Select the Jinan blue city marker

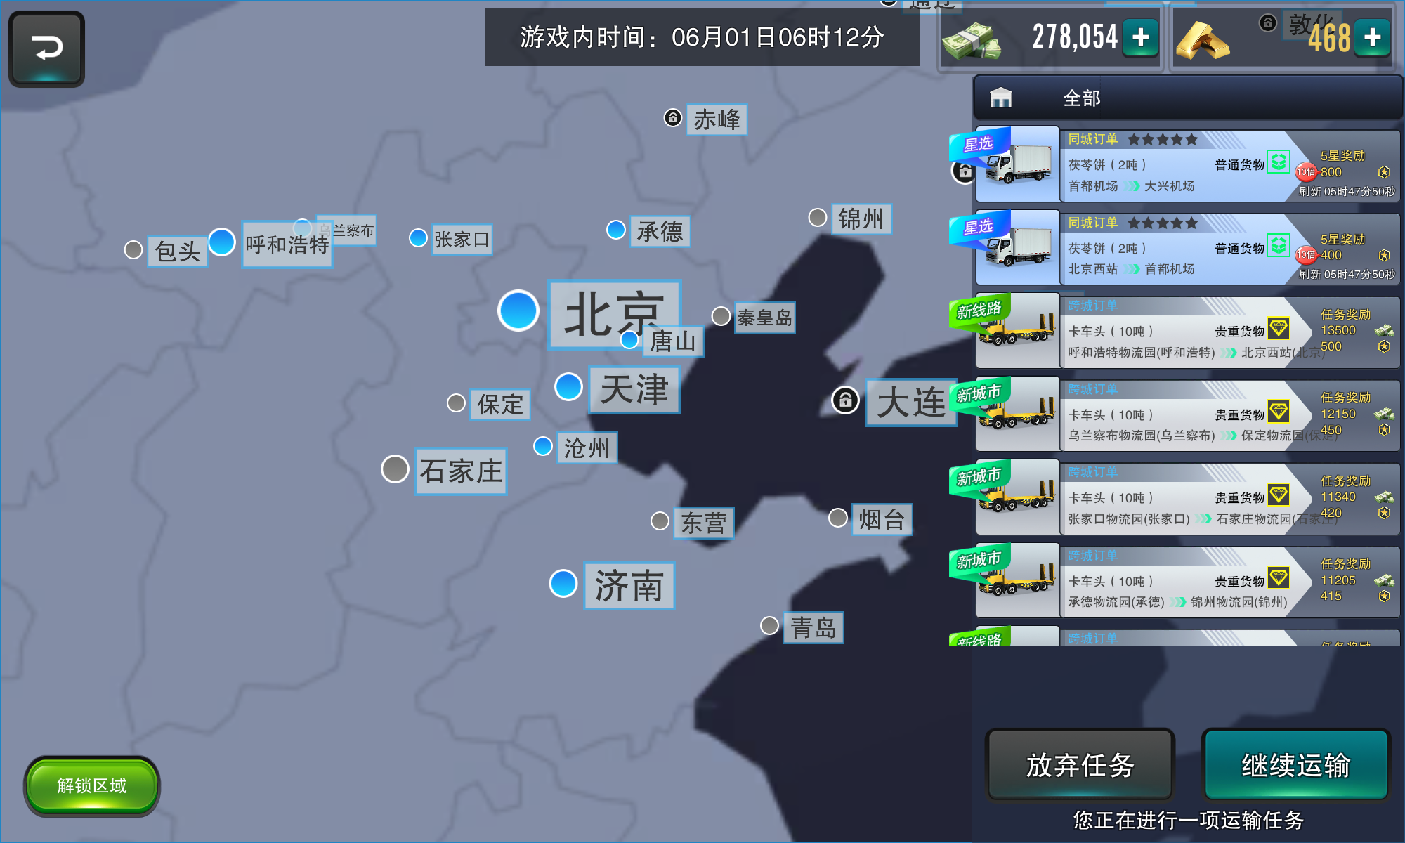(x=563, y=583)
